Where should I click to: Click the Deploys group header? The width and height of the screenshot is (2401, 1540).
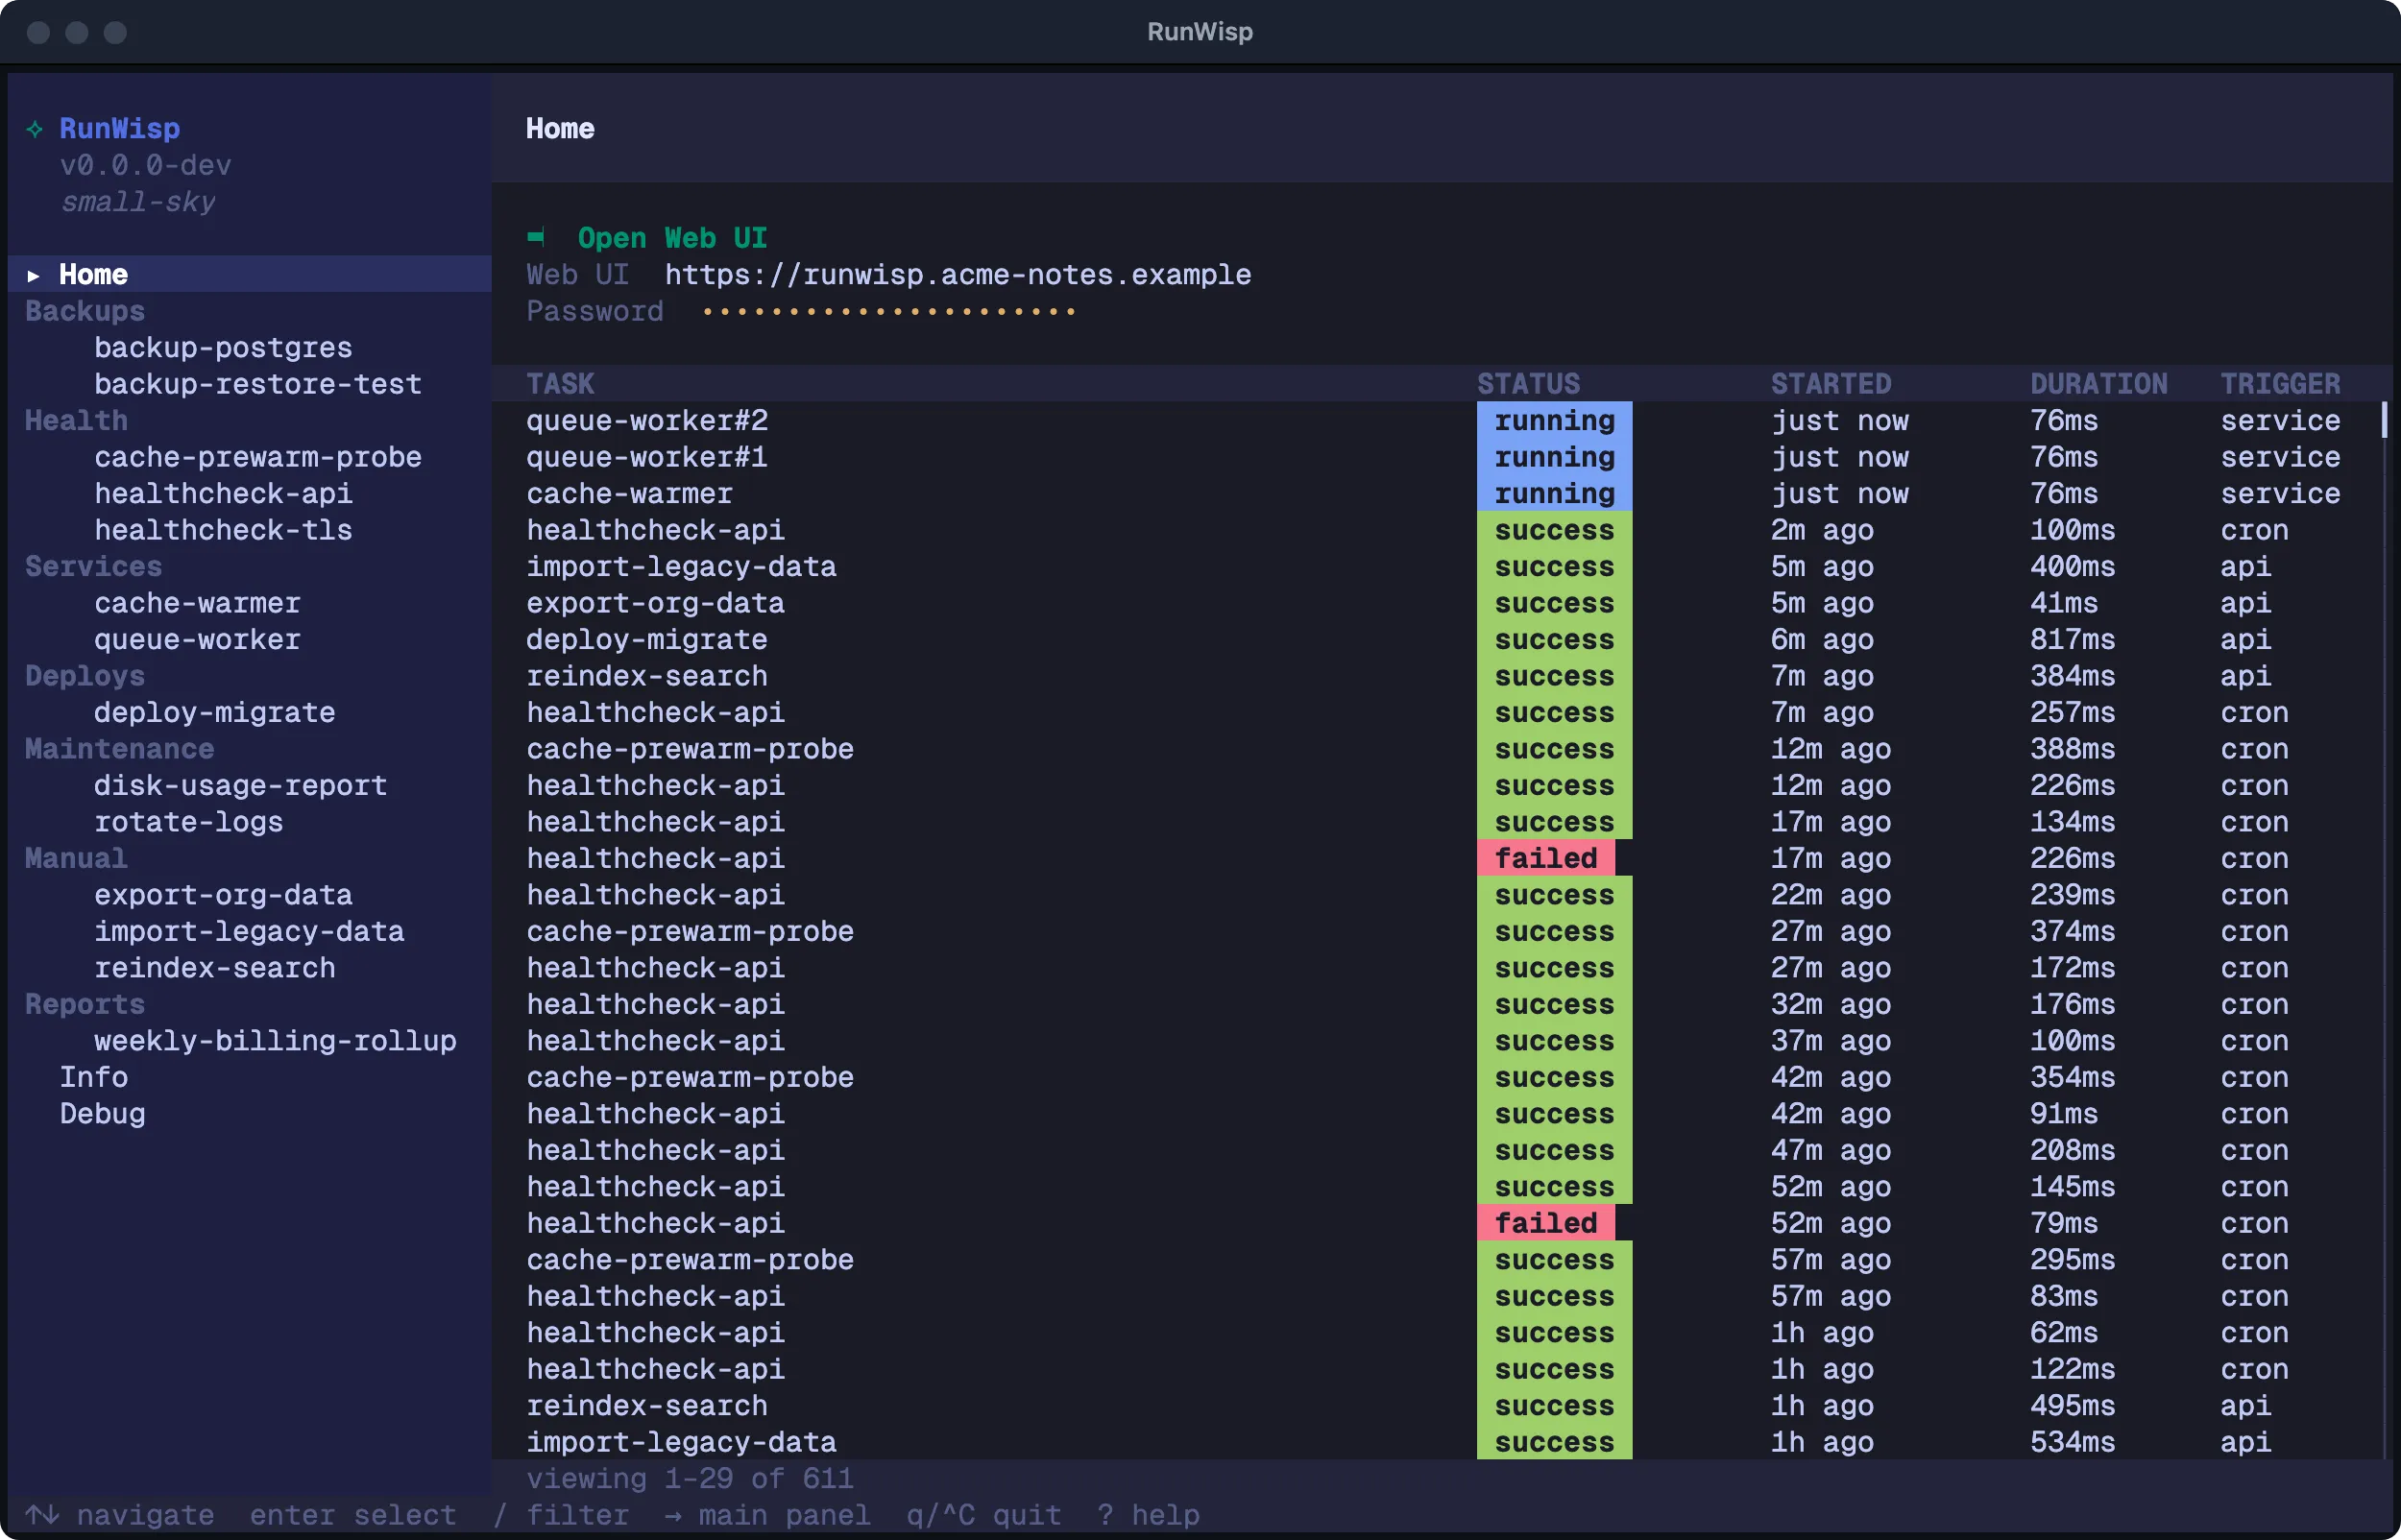coord(85,676)
